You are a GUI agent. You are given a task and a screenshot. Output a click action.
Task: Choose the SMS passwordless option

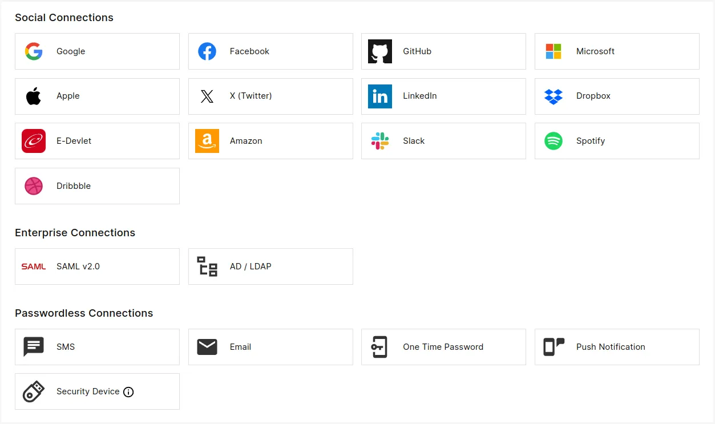pyautogui.click(x=97, y=347)
